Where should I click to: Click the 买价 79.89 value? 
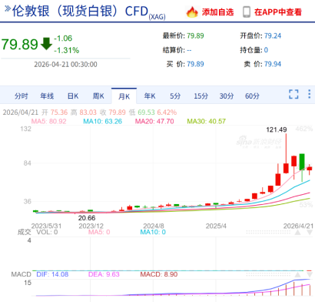click(x=195, y=64)
